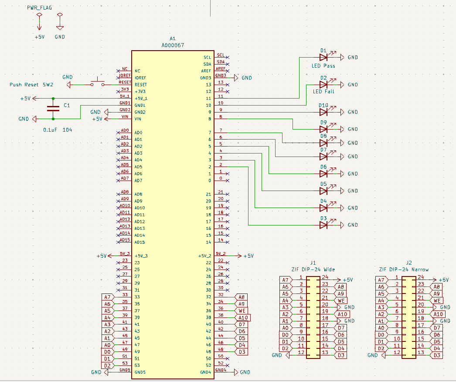Click the D10 LED symbol

pos(323,112)
